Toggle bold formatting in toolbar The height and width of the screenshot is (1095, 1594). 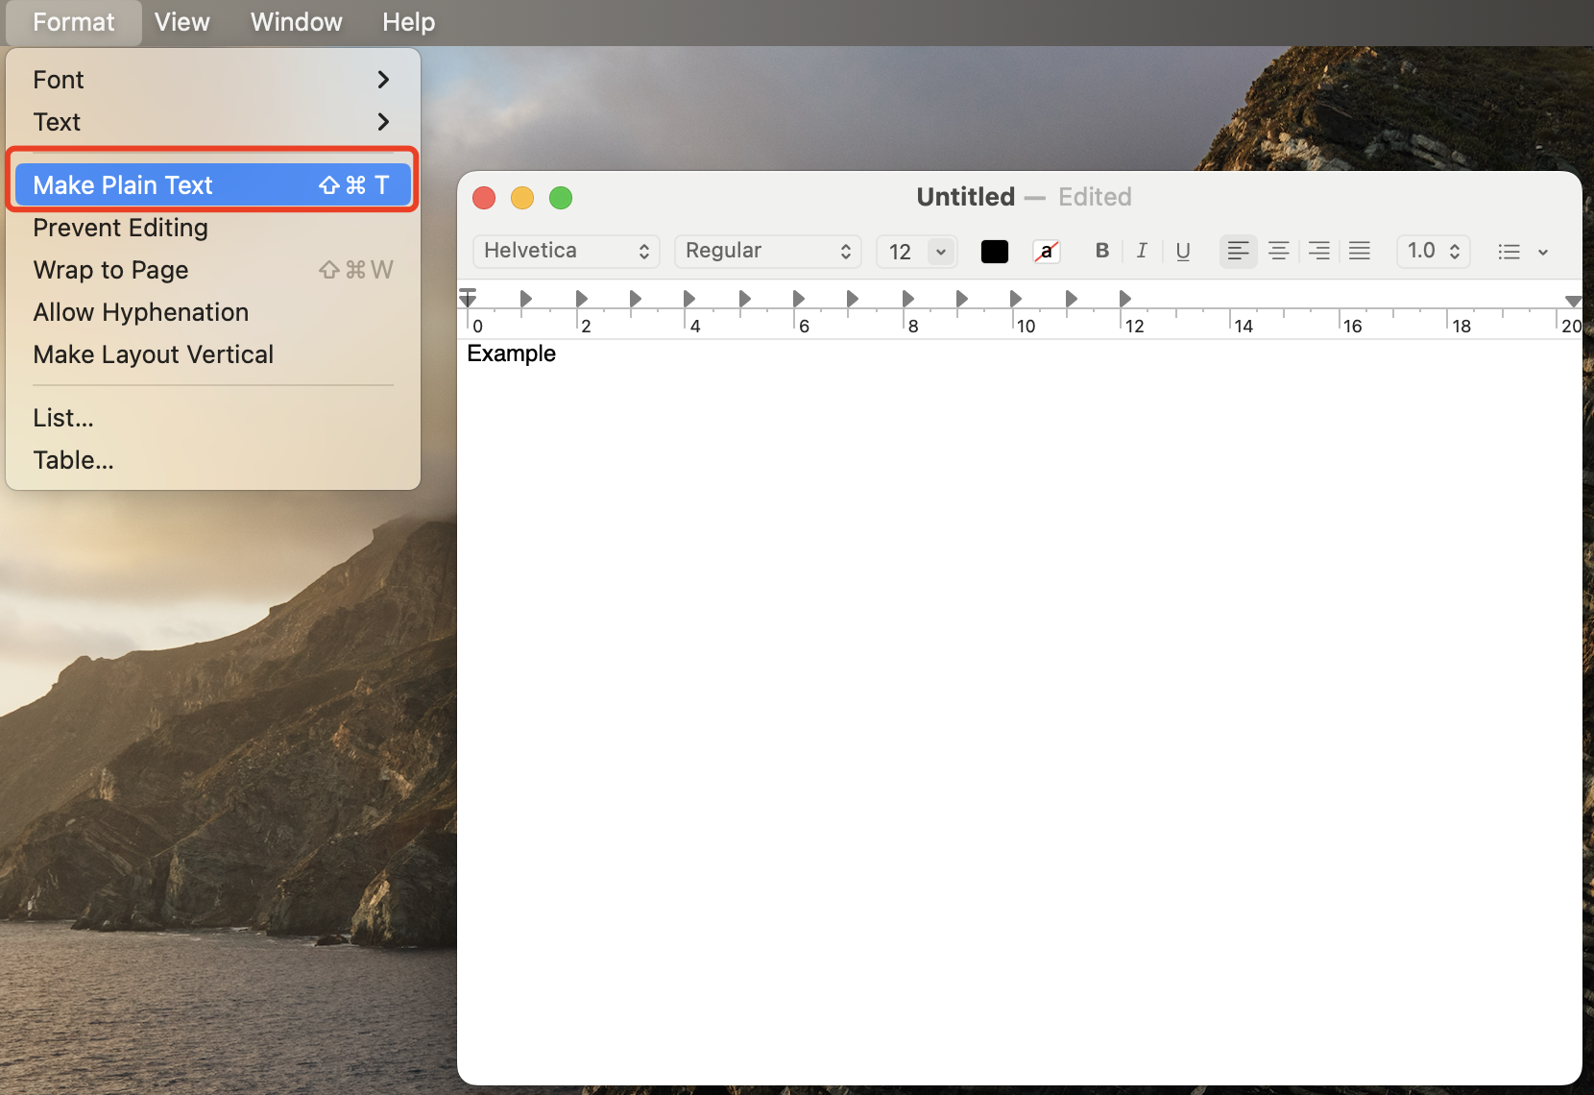tap(1101, 251)
